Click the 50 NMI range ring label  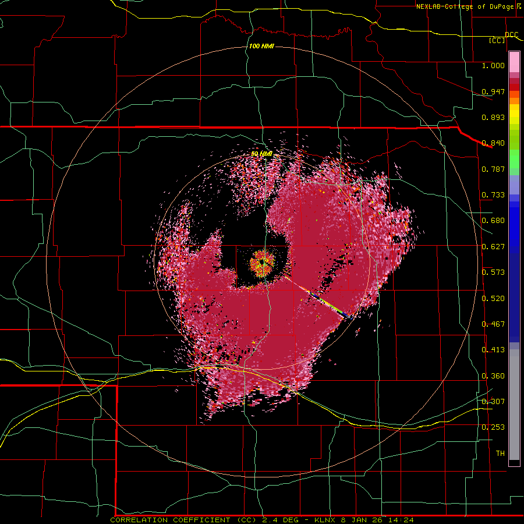(262, 154)
